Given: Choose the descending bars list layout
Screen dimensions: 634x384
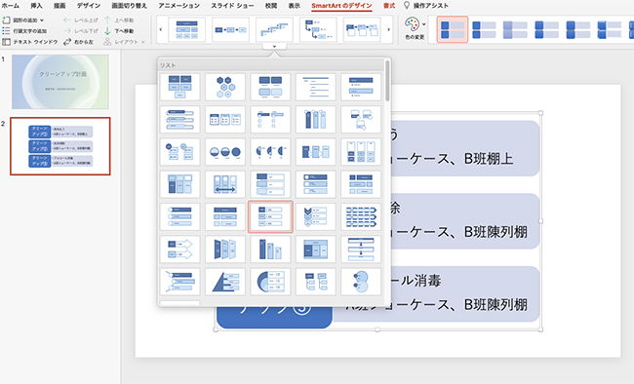Looking at the screenshot, I should click(270, 249).
